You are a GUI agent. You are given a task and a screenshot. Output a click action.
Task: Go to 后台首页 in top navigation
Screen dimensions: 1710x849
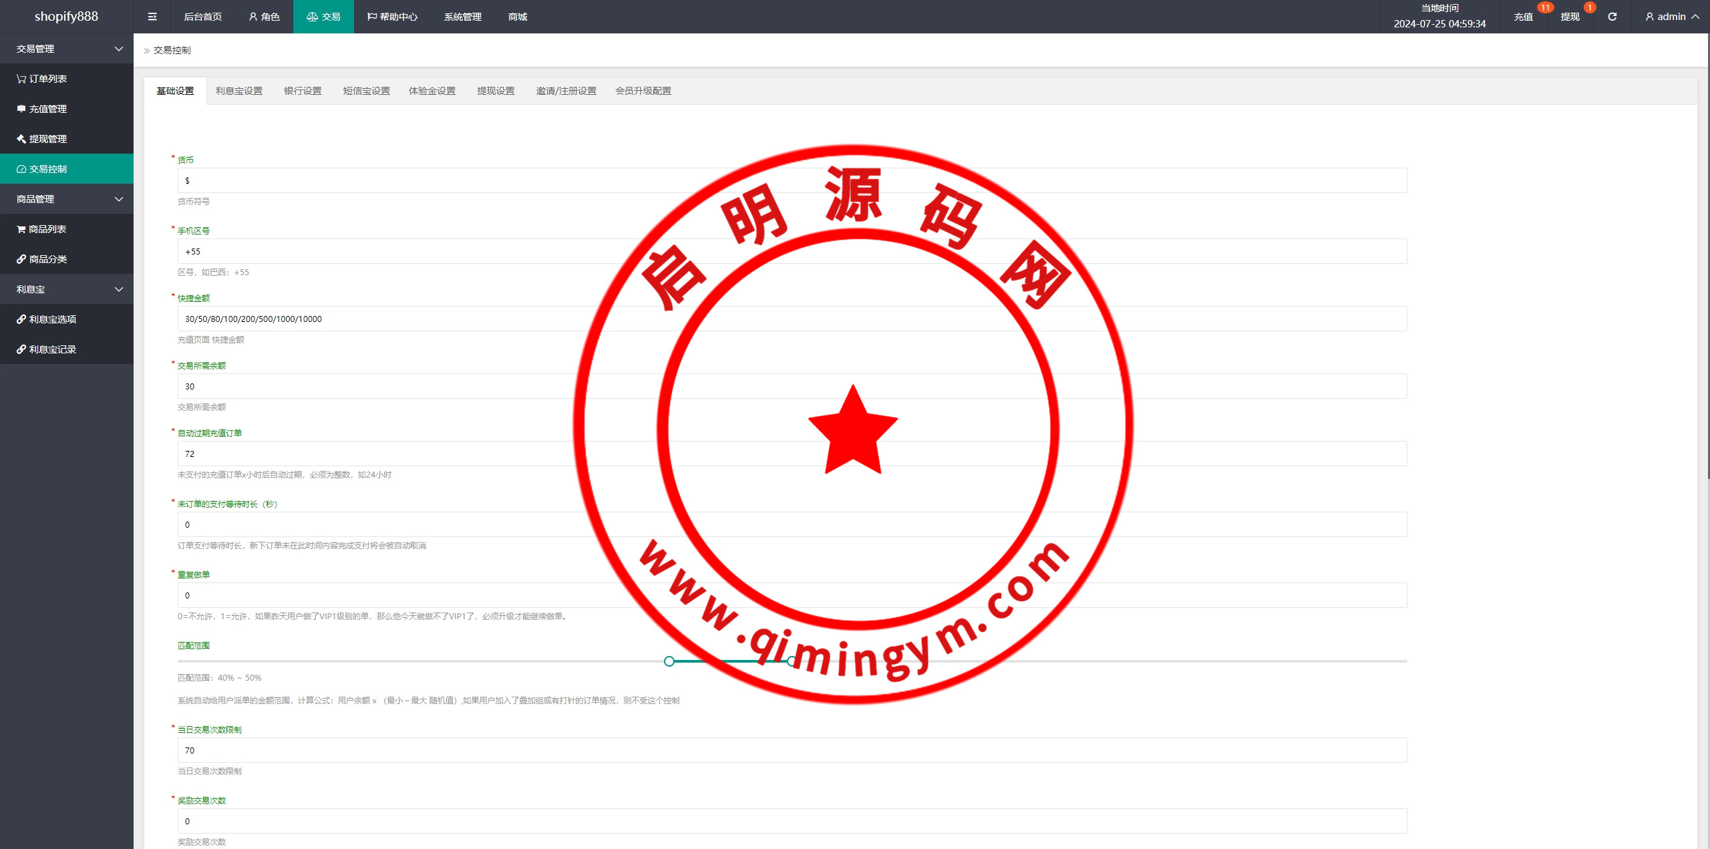pos(202,17)
